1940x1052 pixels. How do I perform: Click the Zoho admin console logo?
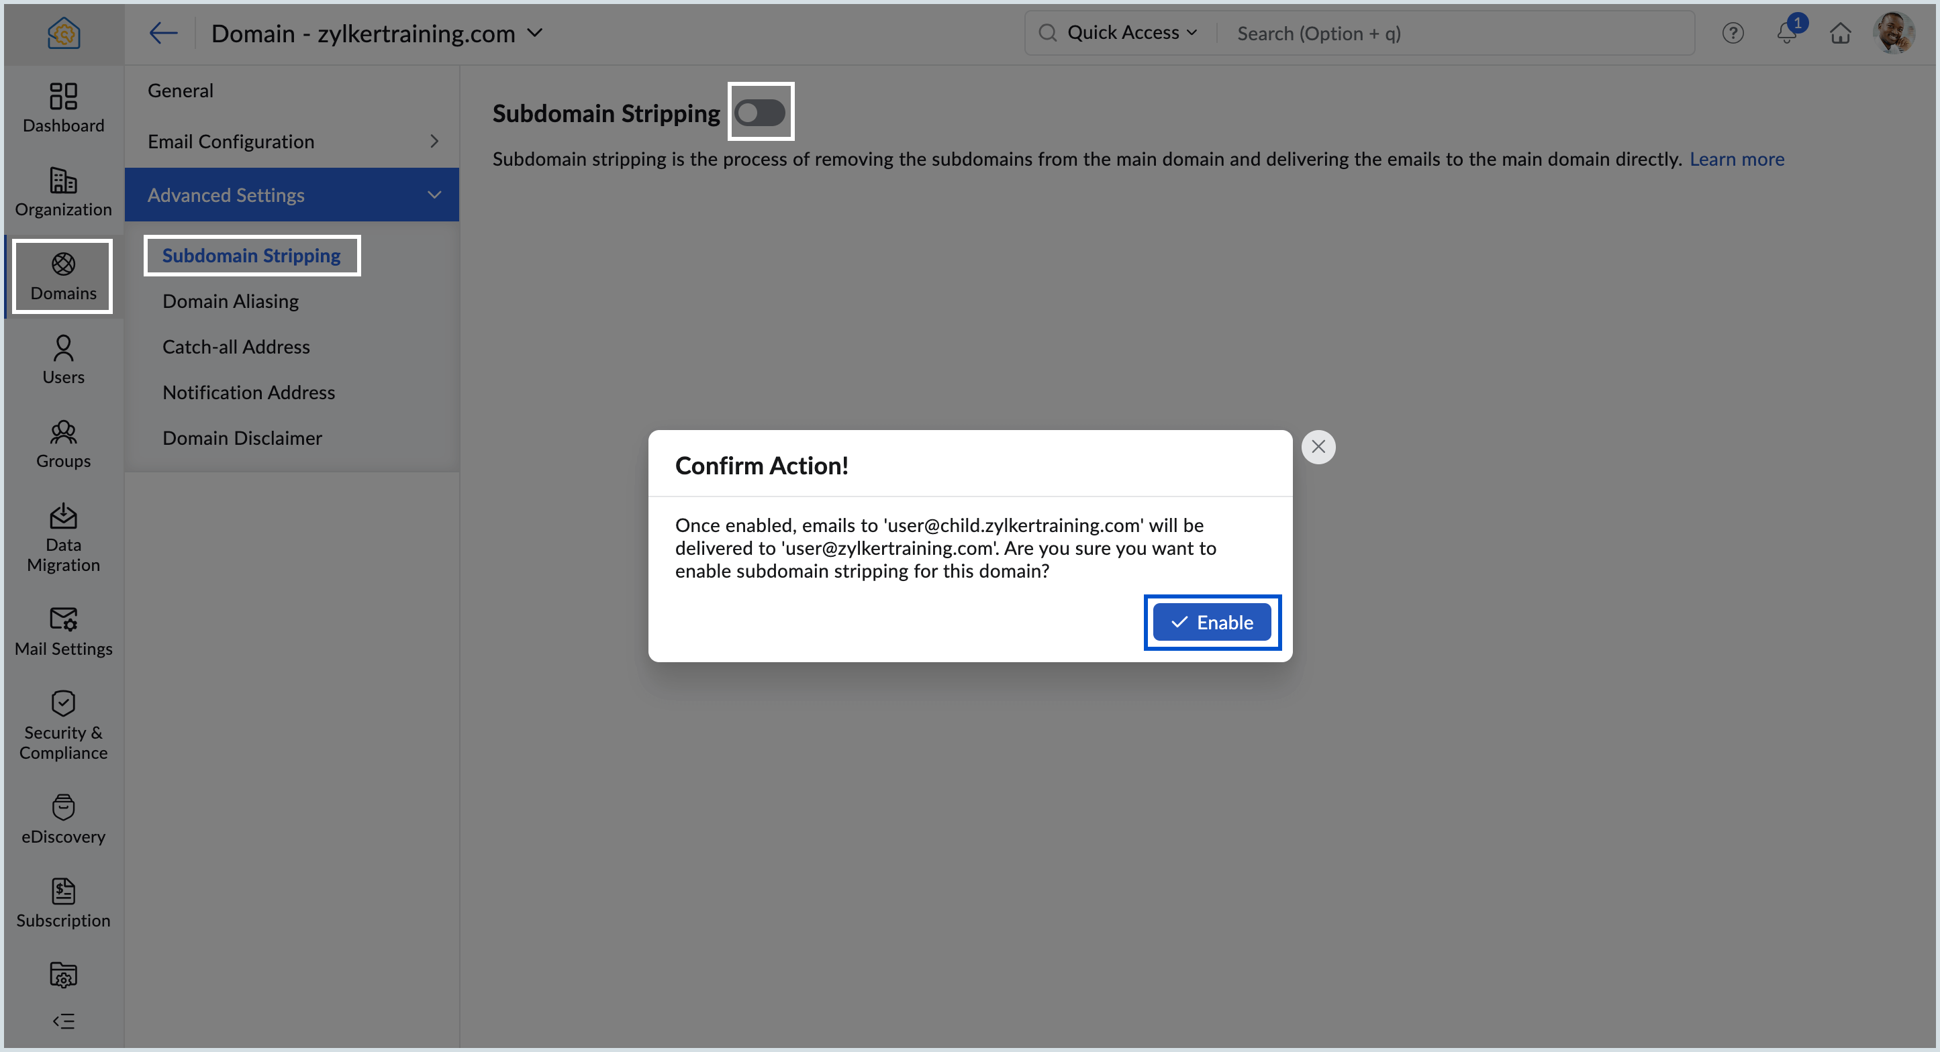[x=63, y=33]
